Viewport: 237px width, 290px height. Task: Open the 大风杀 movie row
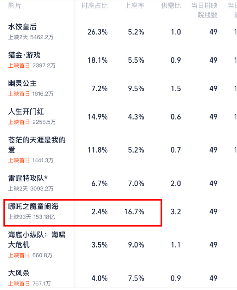pyautogui.click(x=19, y=273)
